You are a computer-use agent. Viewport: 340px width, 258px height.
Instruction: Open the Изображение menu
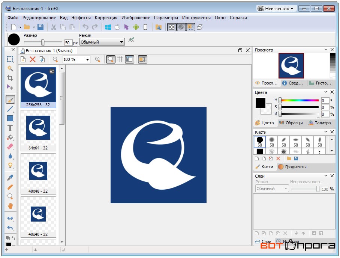click(x=136, y=18)
